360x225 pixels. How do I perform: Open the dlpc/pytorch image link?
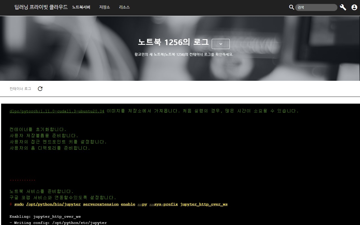pos(57,111)
